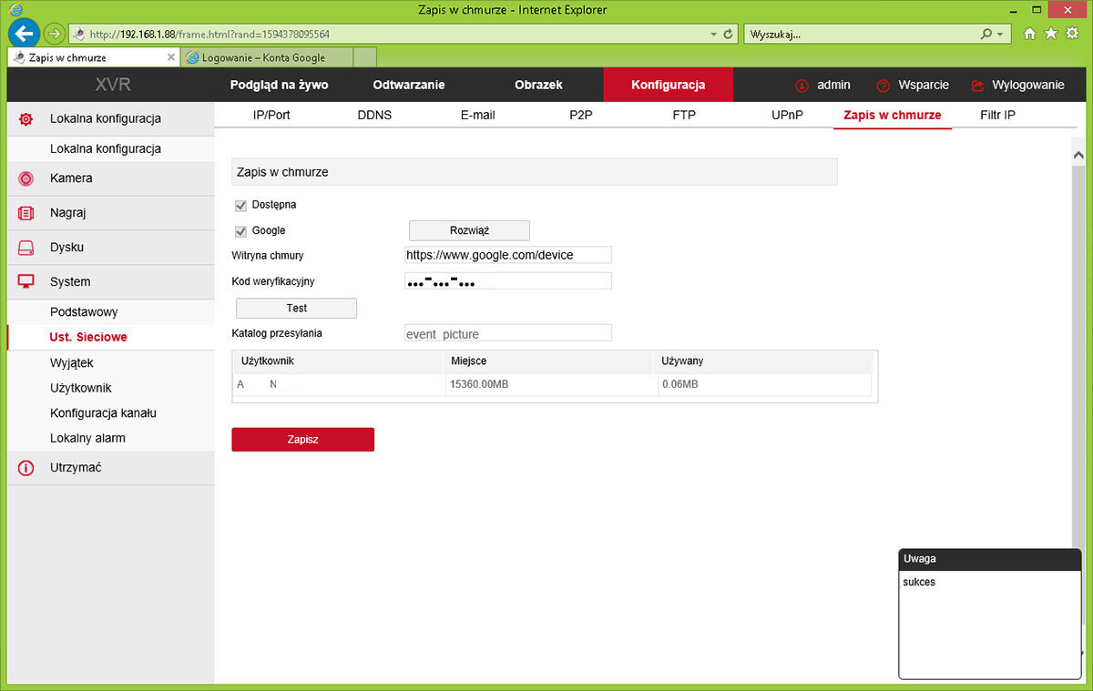1093x691 pixels.
Task: Click the Rozwiąż button
Action: click(469, 230)
